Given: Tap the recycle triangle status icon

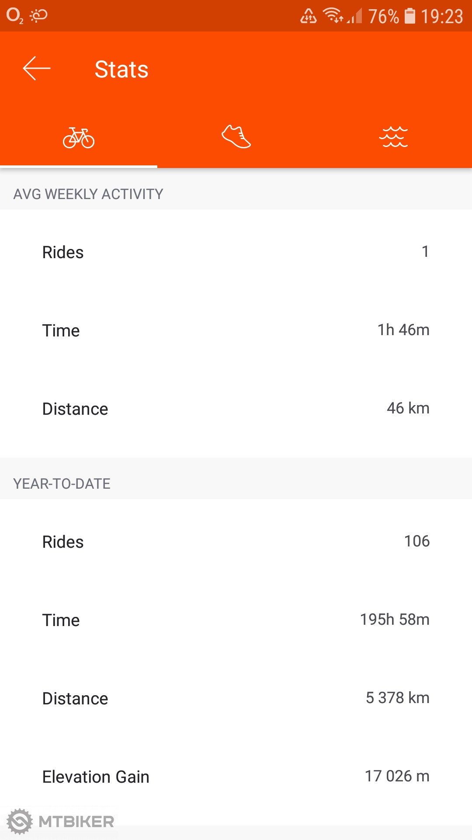Looking at the screenshot, I should click(309, 16).
